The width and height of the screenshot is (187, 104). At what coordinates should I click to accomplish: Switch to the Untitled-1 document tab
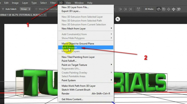21,15
